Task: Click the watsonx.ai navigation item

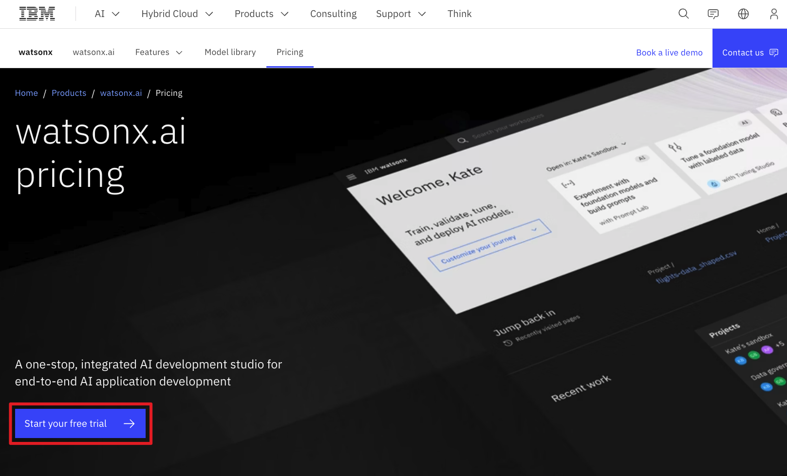Action: click(94, 52)
